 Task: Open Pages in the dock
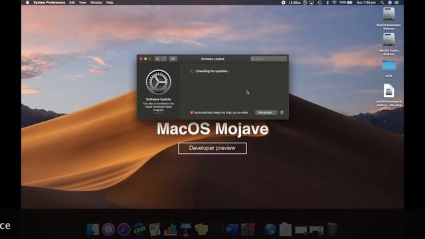tap(155, 229)
